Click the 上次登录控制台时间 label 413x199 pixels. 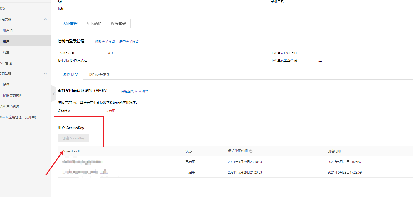point(285,53)
